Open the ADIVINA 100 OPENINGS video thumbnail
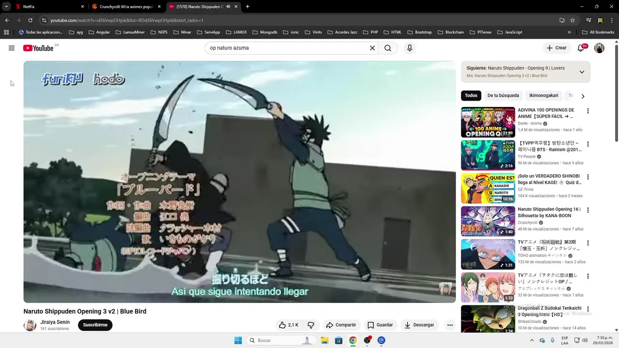Screen dimensions: 619x348 488,122
